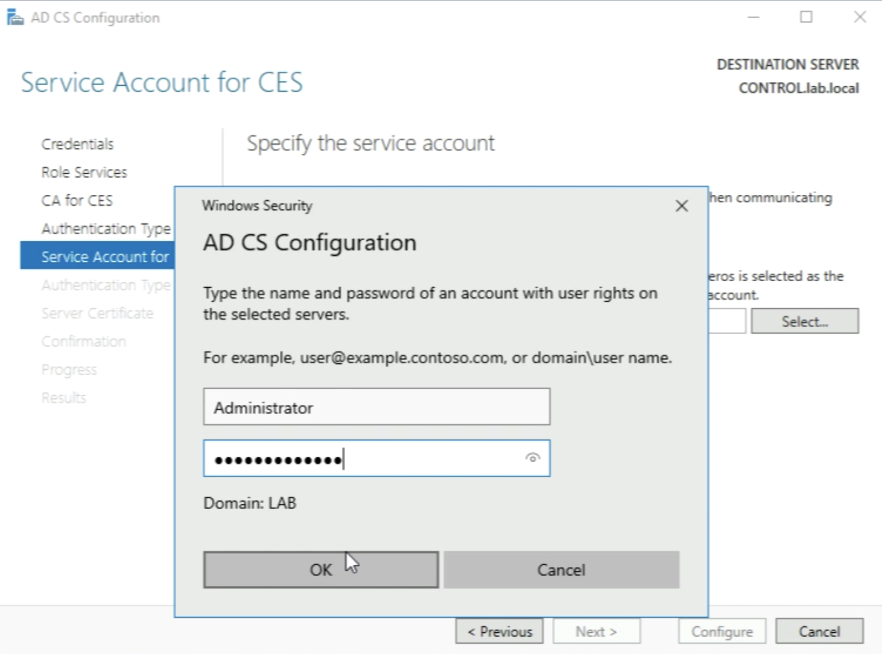Cancel the Windows Security credential prompt
Screen dimensions: 882x654
point(561,570)
